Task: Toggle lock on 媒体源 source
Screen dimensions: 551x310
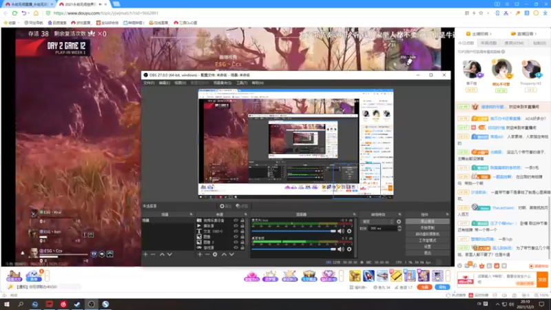Action: coord(242,226)
